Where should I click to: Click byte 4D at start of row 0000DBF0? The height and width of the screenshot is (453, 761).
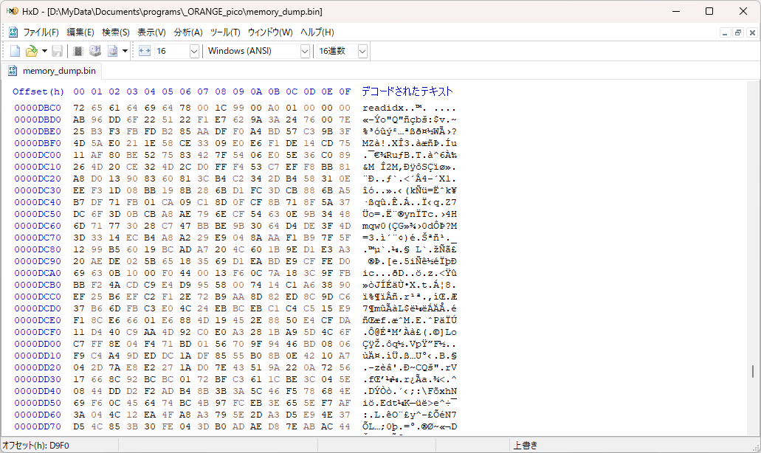[79, 143]
